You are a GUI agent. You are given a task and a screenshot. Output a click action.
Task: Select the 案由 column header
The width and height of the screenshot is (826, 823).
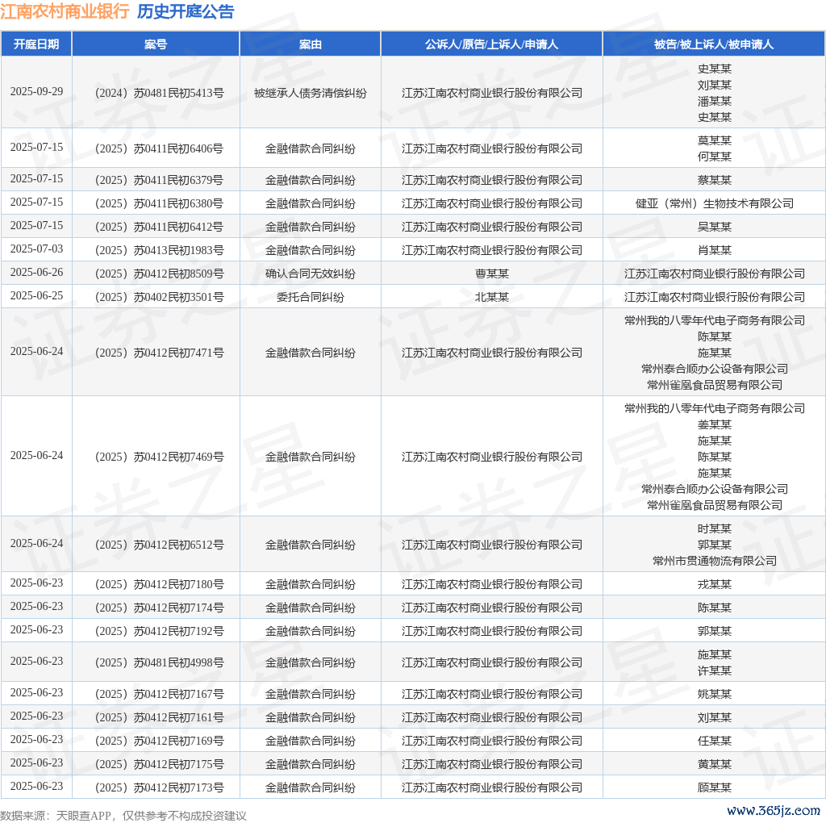(311, 44)
